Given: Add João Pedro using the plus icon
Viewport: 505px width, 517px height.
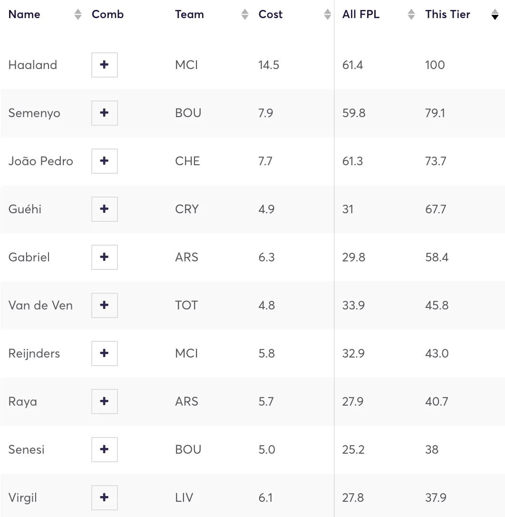Looking at the screenshot, I should point(105,161).
